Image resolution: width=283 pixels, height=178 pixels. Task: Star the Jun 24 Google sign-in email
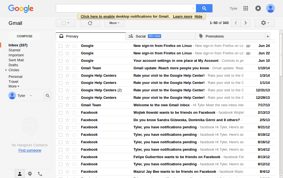tap(67, 46)
